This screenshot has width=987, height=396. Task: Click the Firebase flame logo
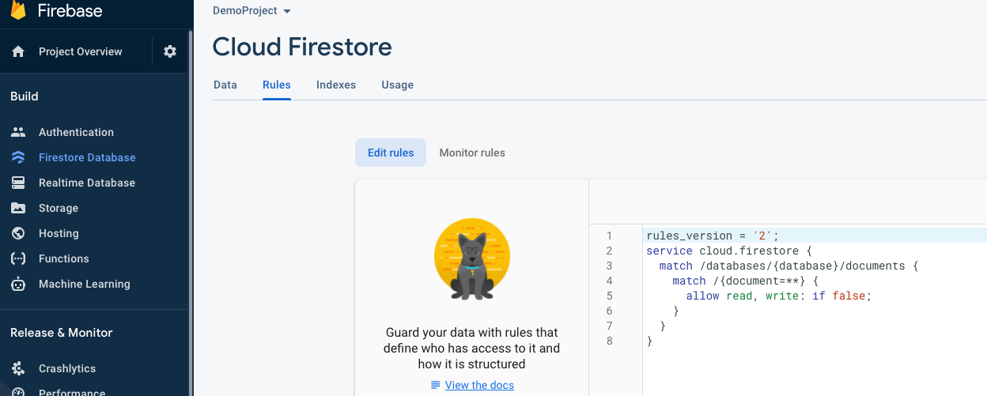tap(17, 9)
